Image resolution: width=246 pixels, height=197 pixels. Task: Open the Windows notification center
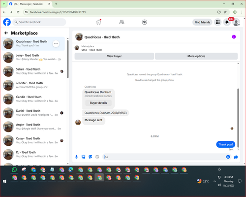point(240,181)
